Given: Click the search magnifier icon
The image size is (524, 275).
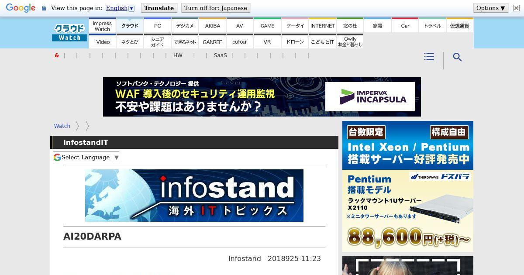Looking at the screenshot, I should 457,57.
